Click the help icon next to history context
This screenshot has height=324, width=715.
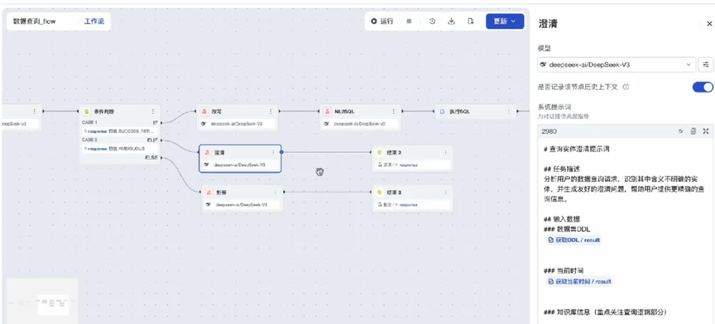[x=626, y=87]
